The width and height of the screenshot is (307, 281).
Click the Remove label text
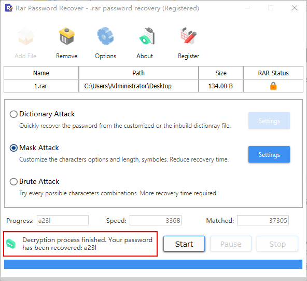point(67,56)
